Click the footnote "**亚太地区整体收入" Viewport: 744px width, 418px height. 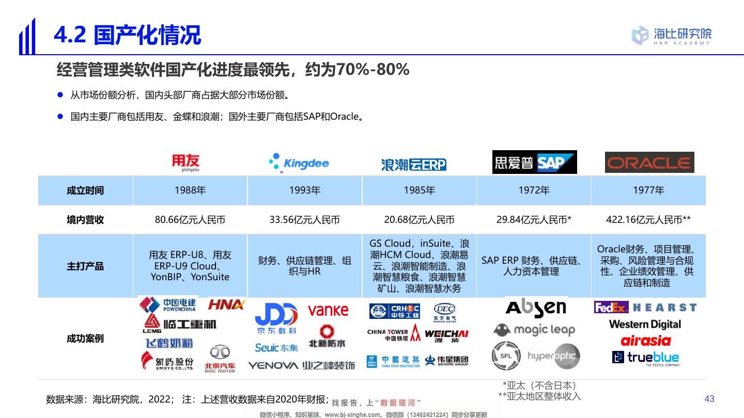[x=539, y=396]
